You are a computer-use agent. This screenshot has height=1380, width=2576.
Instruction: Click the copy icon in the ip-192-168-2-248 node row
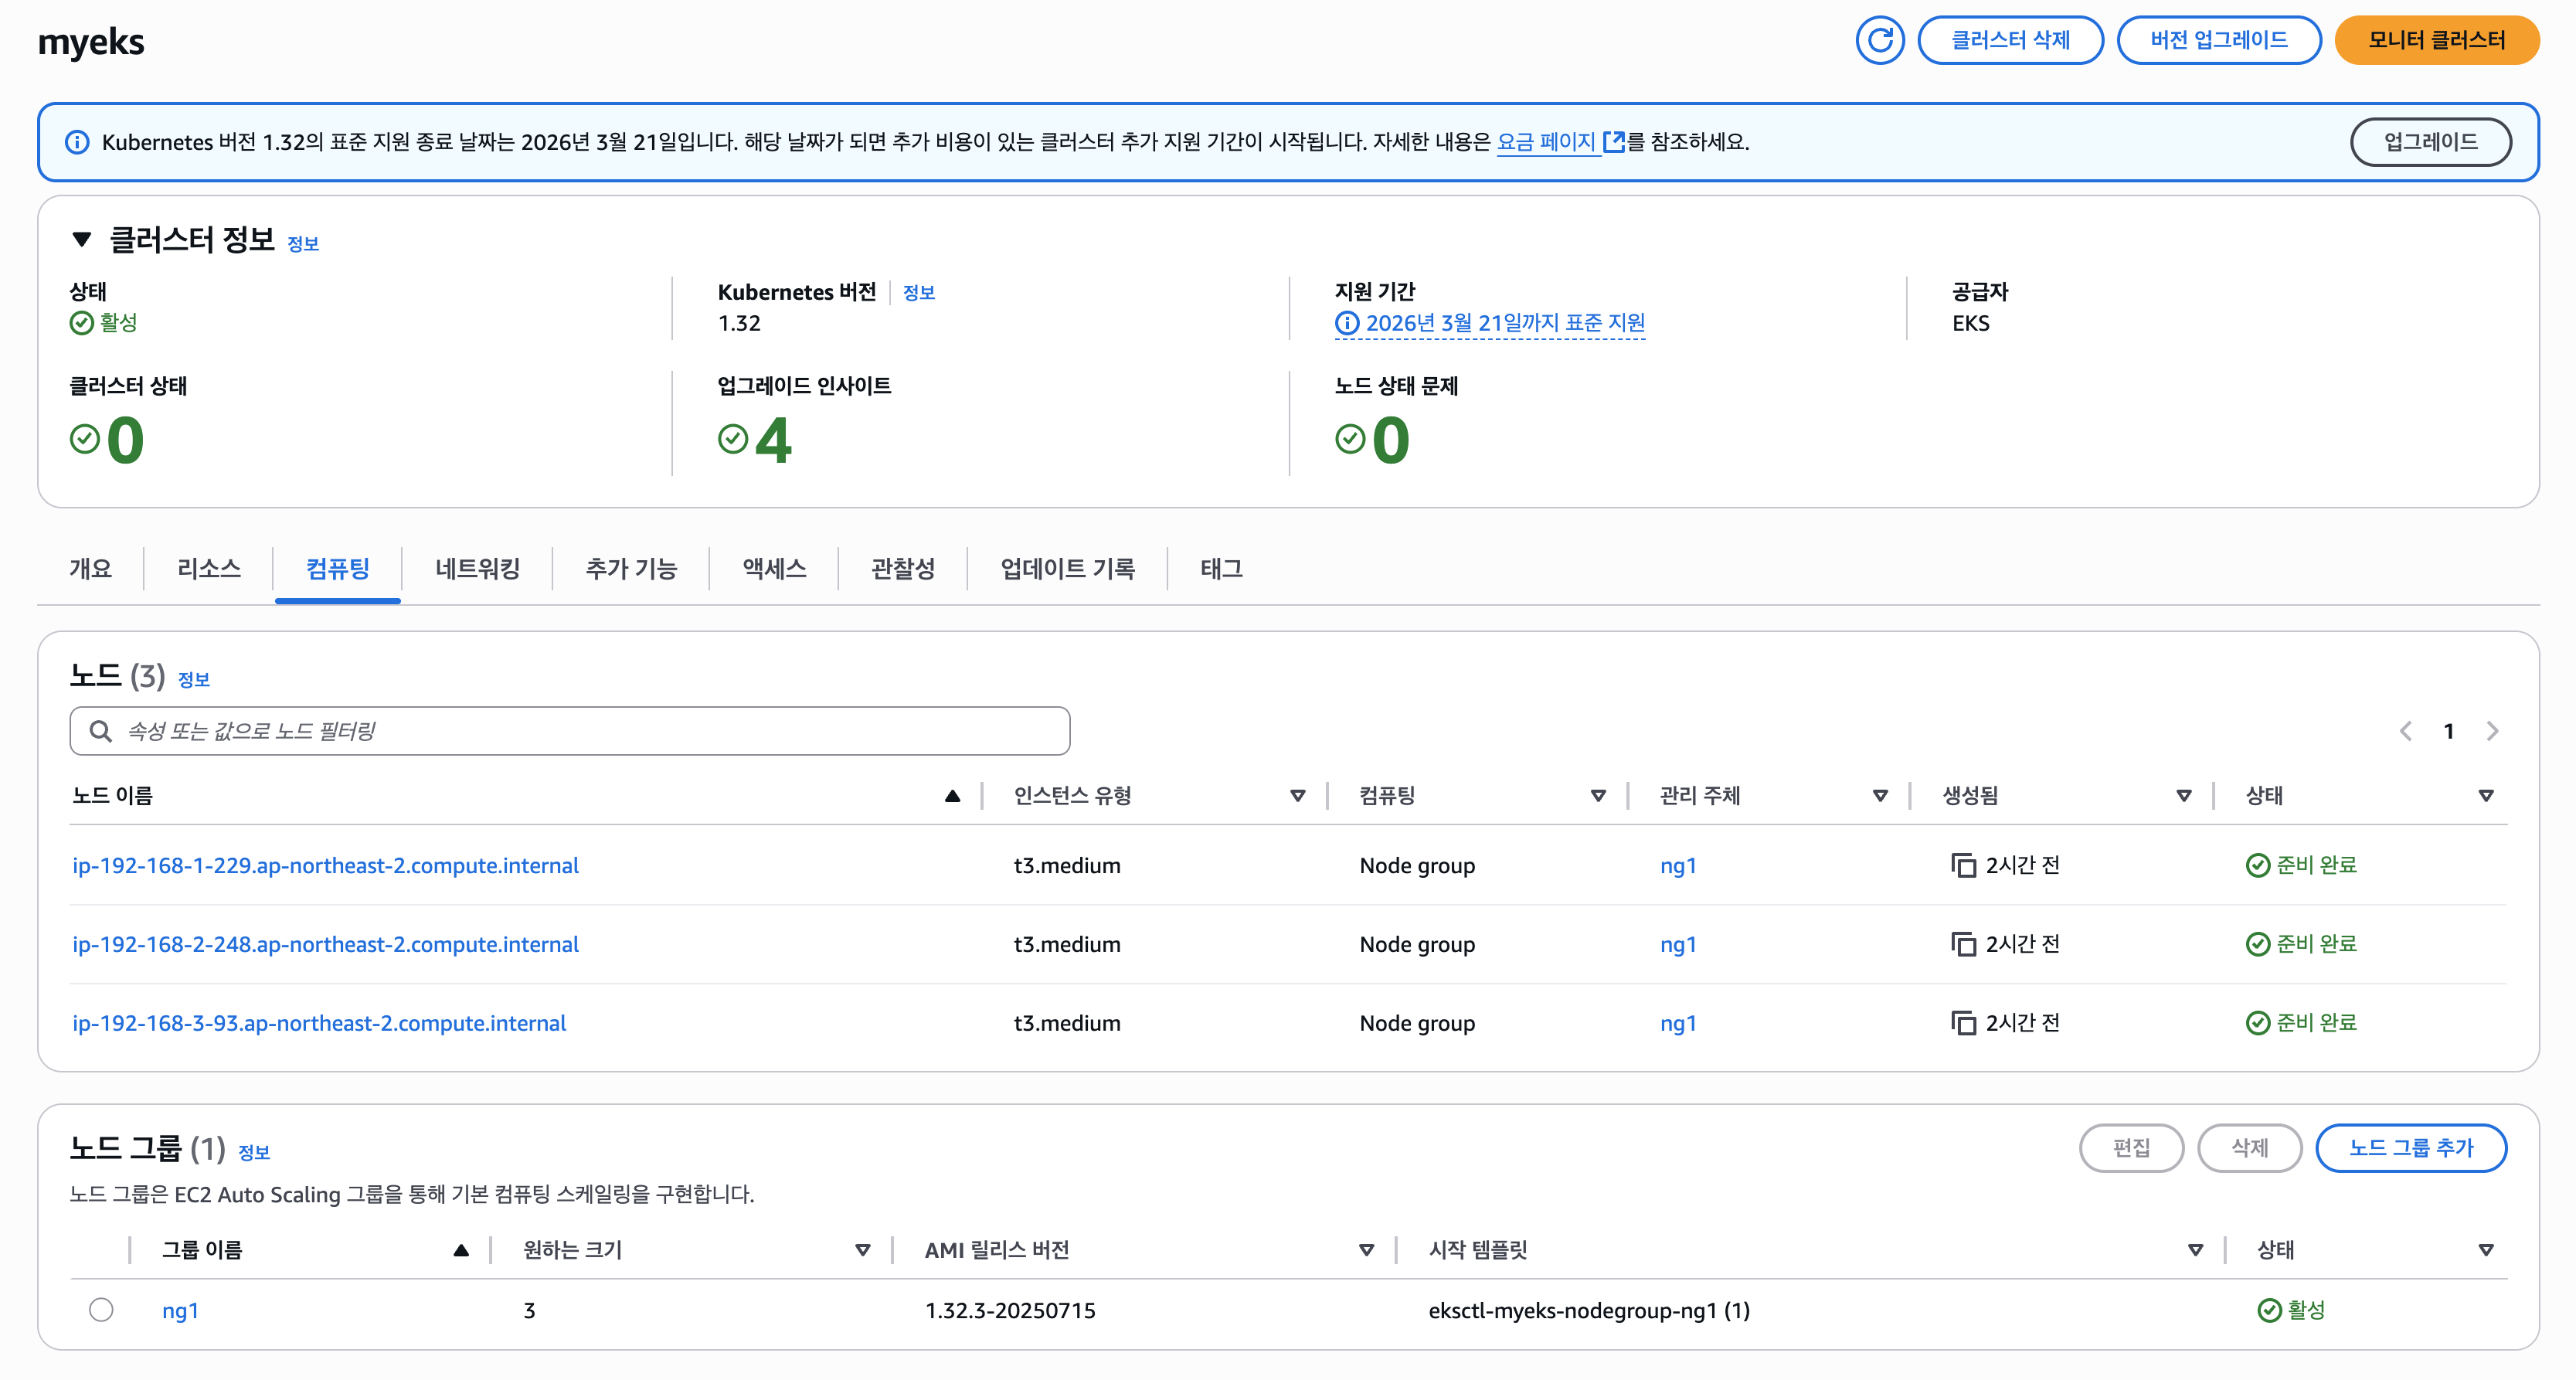click(1963, 944)
